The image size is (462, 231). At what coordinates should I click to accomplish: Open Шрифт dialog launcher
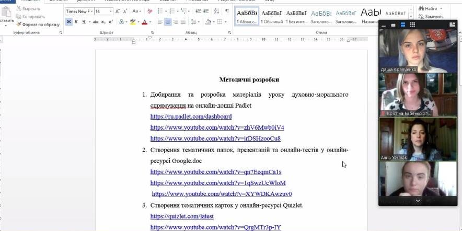pyautogui.click(x=152, y=32)
